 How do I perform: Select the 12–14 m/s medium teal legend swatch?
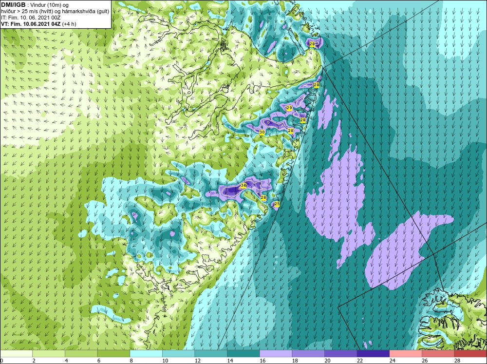[211, 354]
